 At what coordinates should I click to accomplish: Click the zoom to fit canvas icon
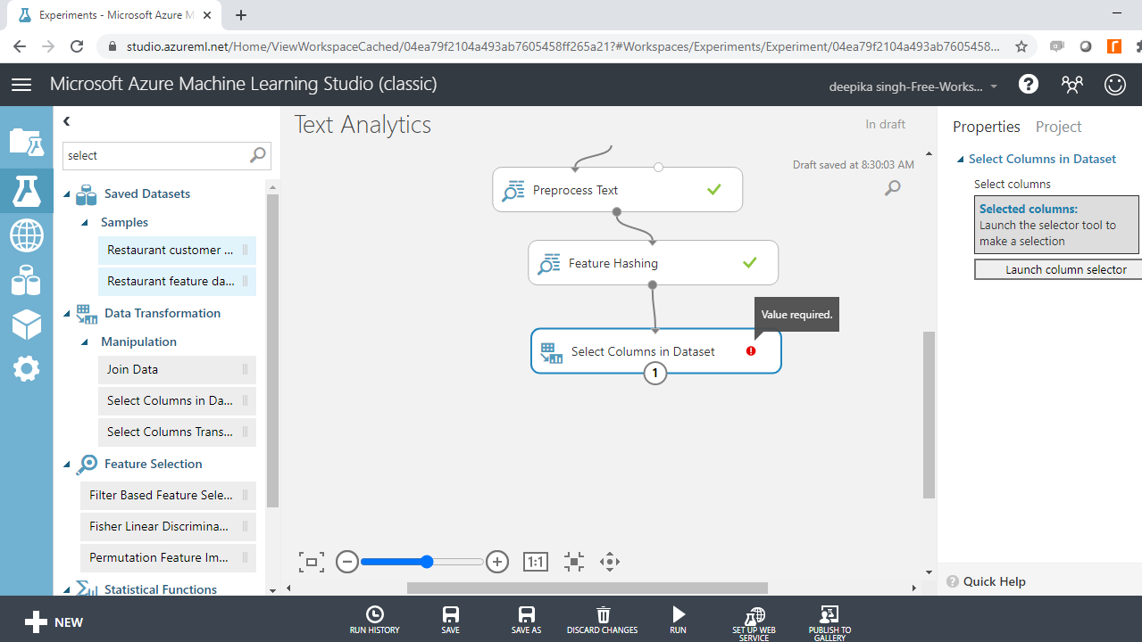(311, 562)
